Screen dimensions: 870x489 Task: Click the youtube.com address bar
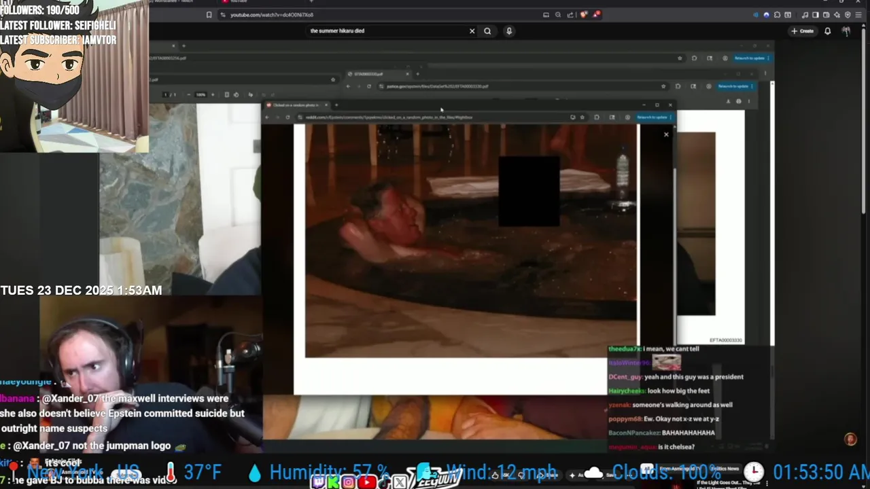coord(381,14)
